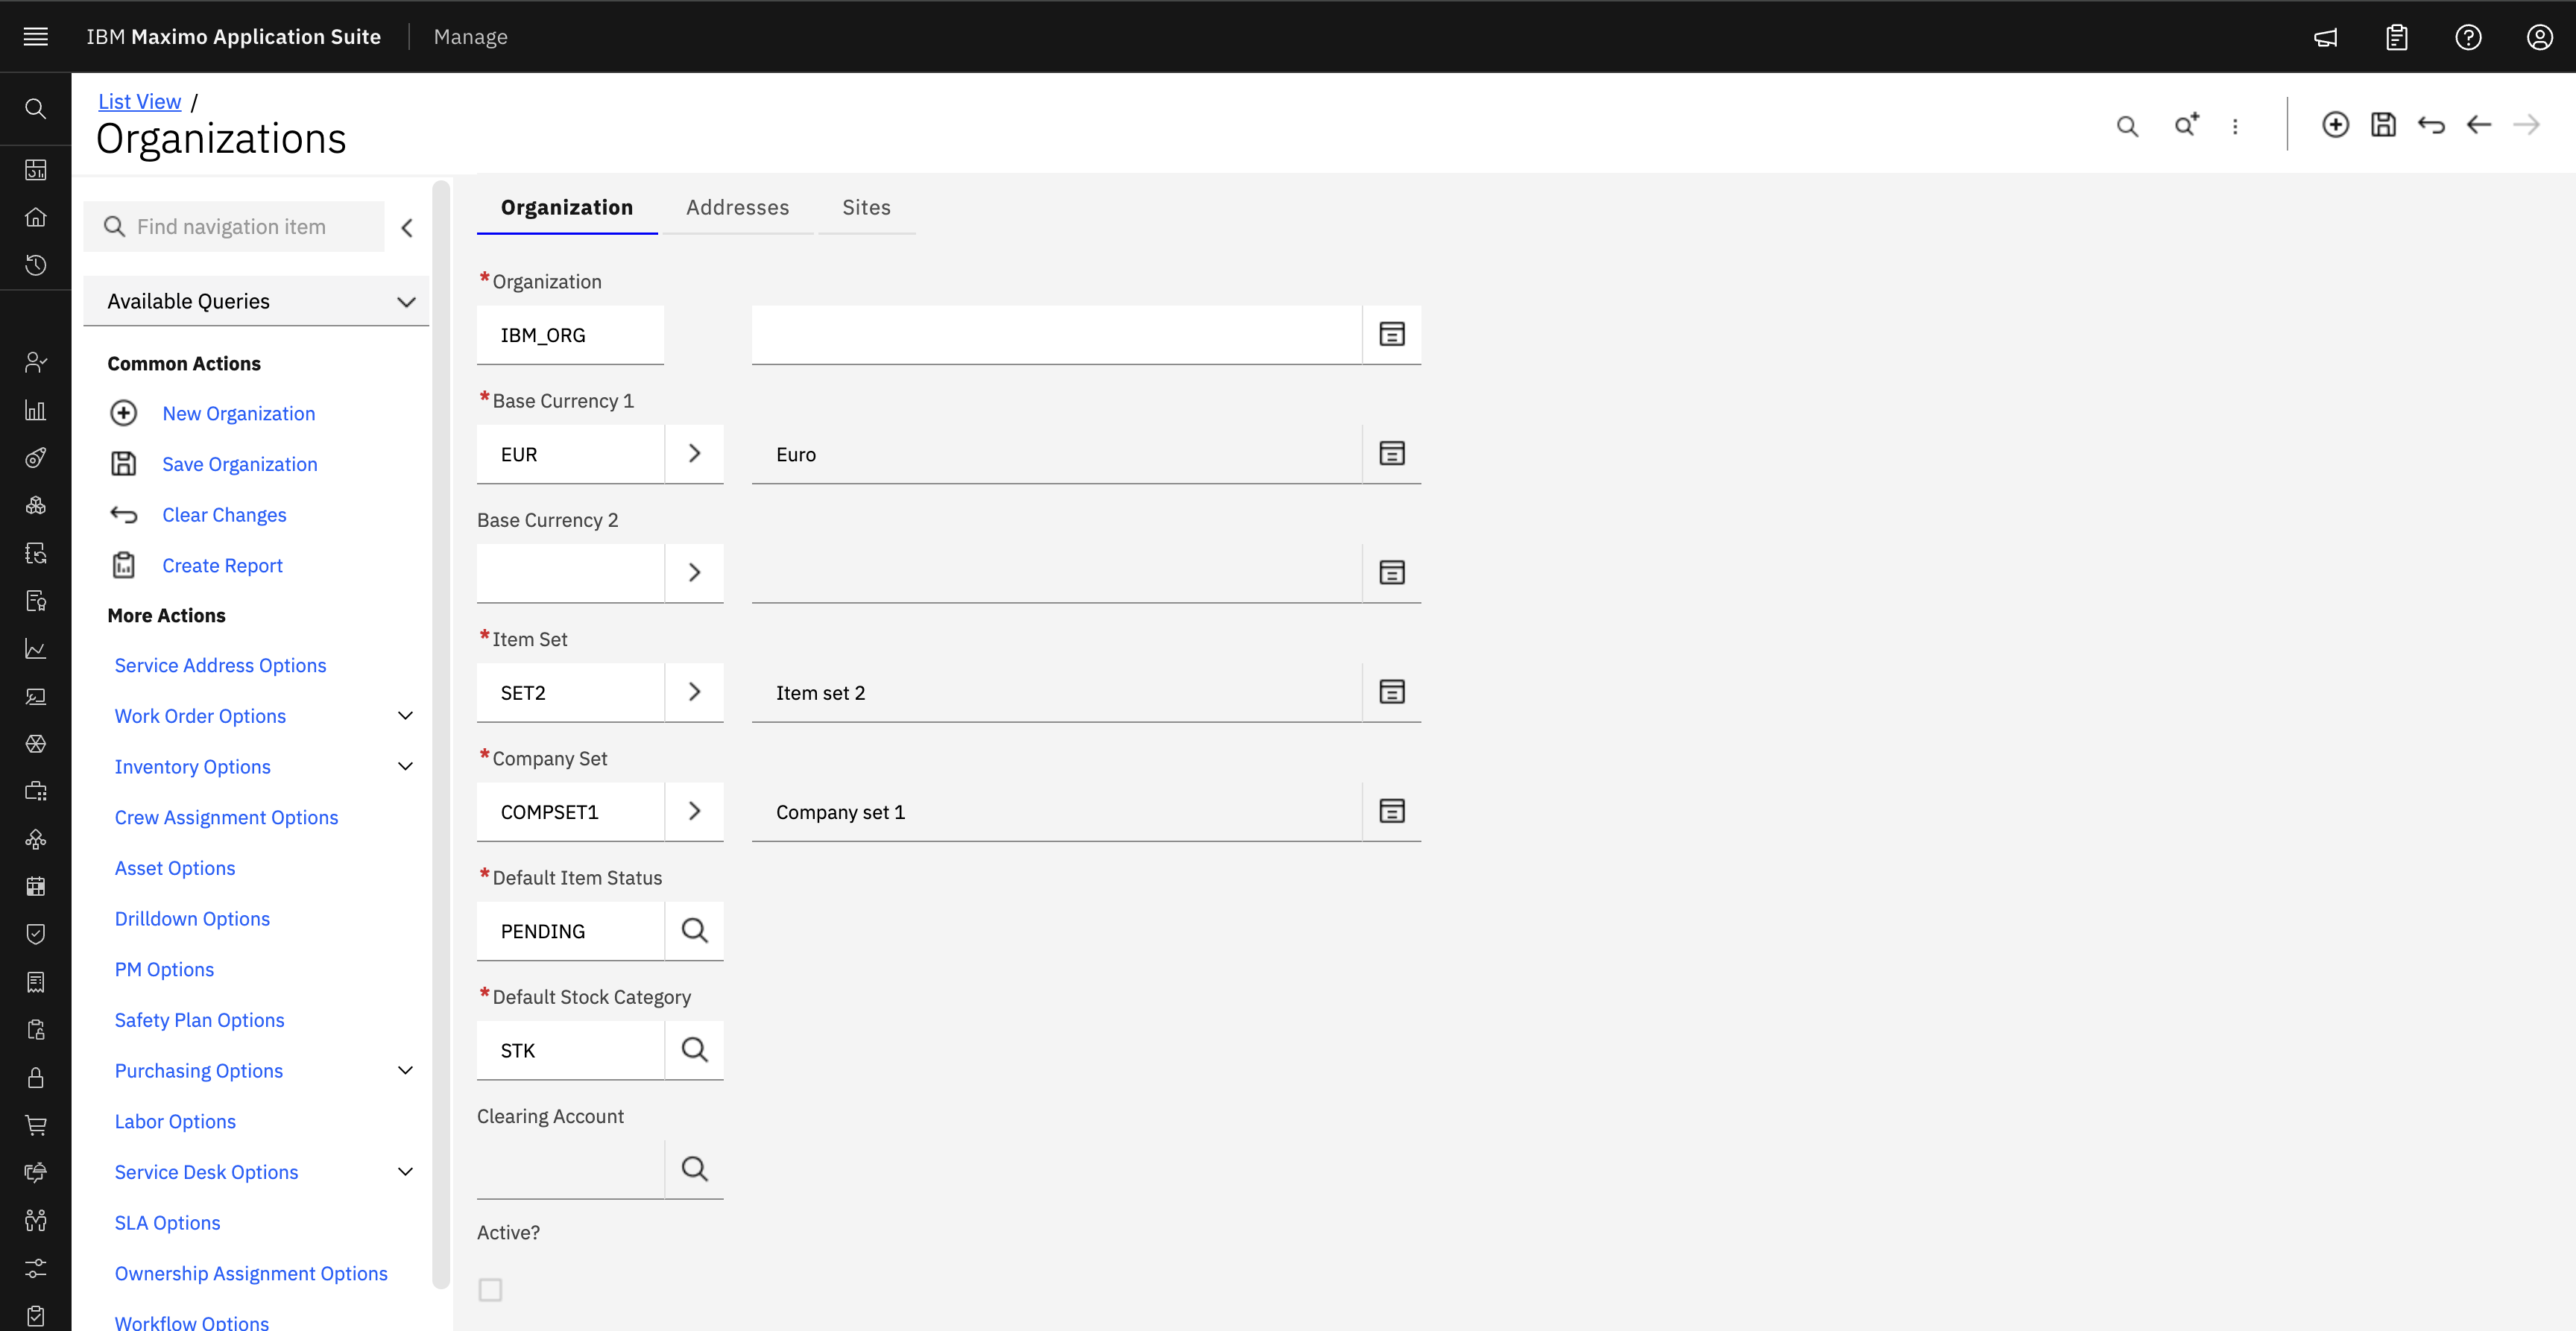Image resolution: width=2576 pixels, height=1331 pixels.
Task: Go to next record arrow
Action: pos(2527,124)
